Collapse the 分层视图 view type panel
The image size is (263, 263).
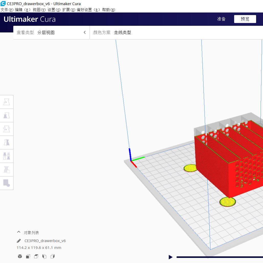pyautogui.click(x=85, y=32)
